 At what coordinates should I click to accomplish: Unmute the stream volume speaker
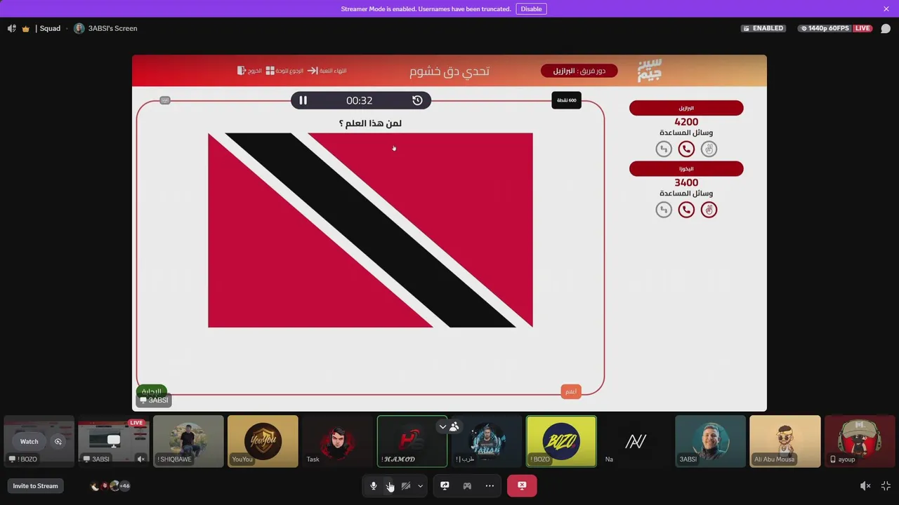coord(865,485)
